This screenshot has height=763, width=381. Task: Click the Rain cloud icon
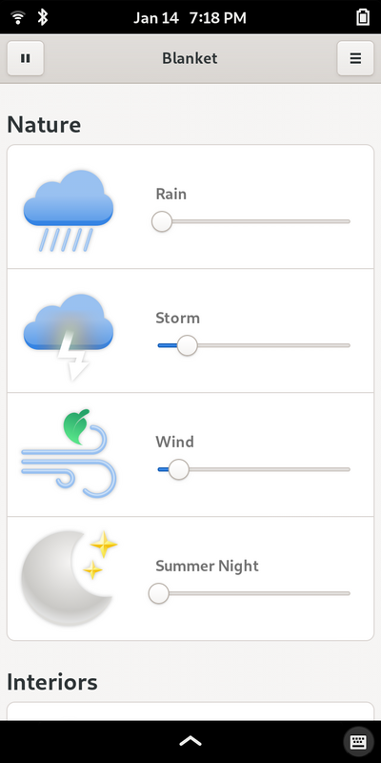(x=69, y=210)
